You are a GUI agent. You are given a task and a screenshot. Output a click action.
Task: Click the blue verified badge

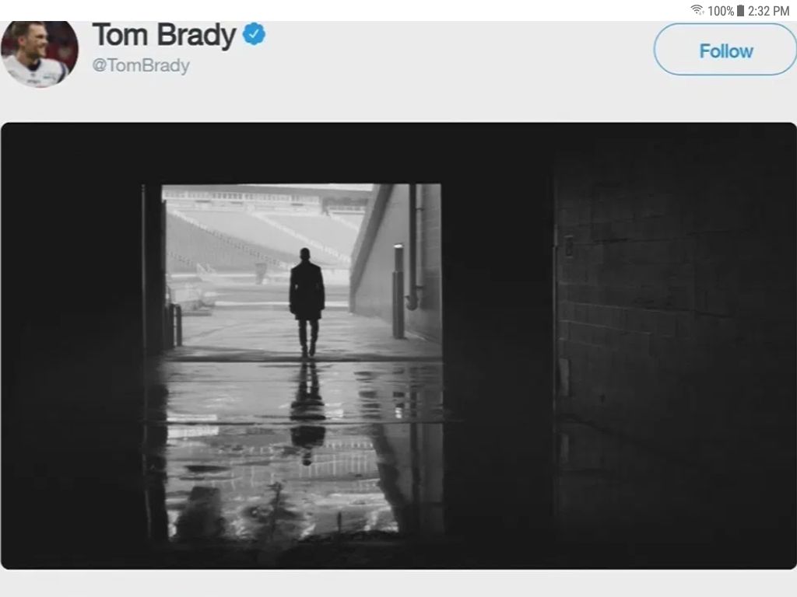[x=254, y=35]
